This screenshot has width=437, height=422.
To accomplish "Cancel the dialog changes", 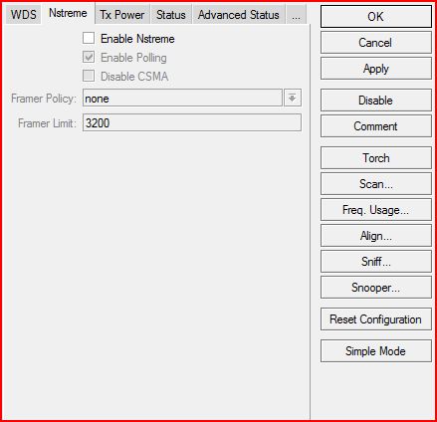I will coord(376,43).
